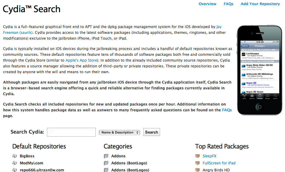Viewport: 285px width, 172px height.
Task: Open the FullScreen for iPad link
Action: coord(219,163)
